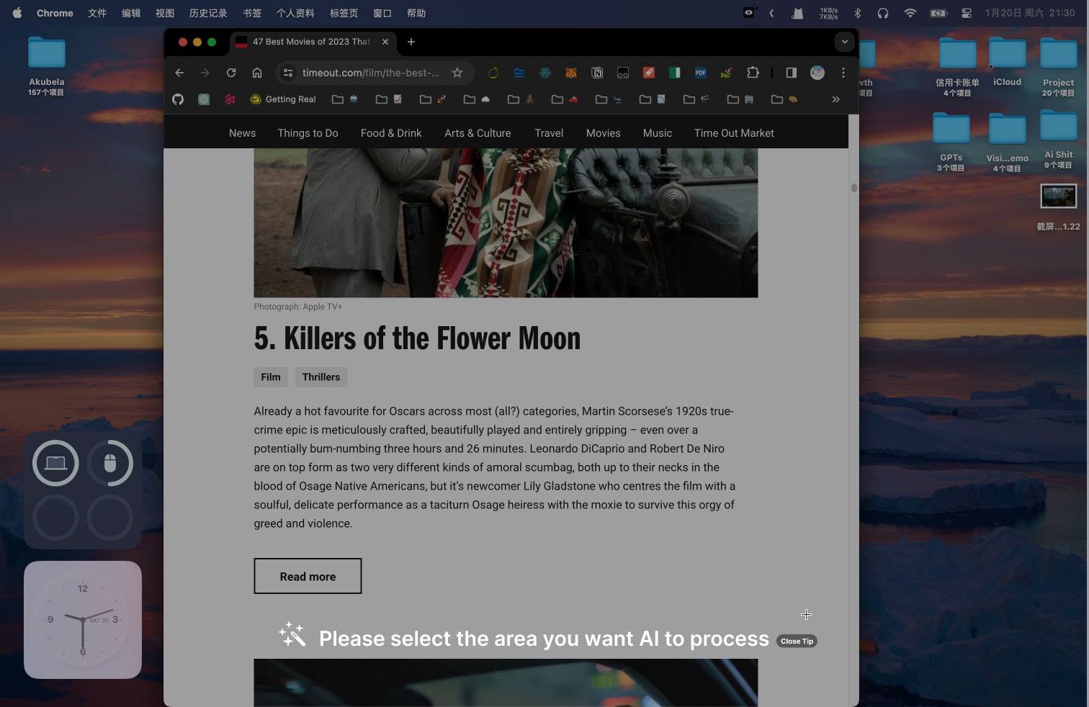
Task: Click Read more for Killers of the Flower Moon
Action: [308, 576]
